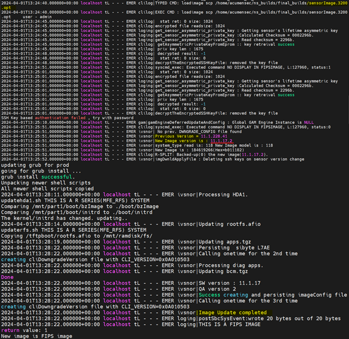Click 'THIS IS A FIPS IMAGE' message

pyautogui.click(x=230, y=324)
